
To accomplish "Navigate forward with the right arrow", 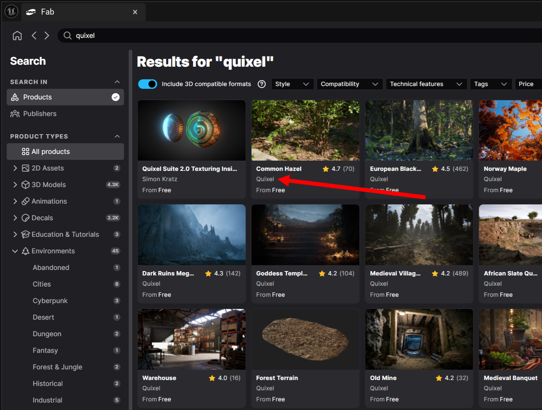I will pyautogui.click(x=47, y=36).
